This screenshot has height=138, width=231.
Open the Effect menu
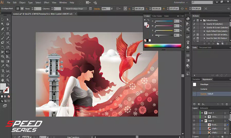point(47,3)
